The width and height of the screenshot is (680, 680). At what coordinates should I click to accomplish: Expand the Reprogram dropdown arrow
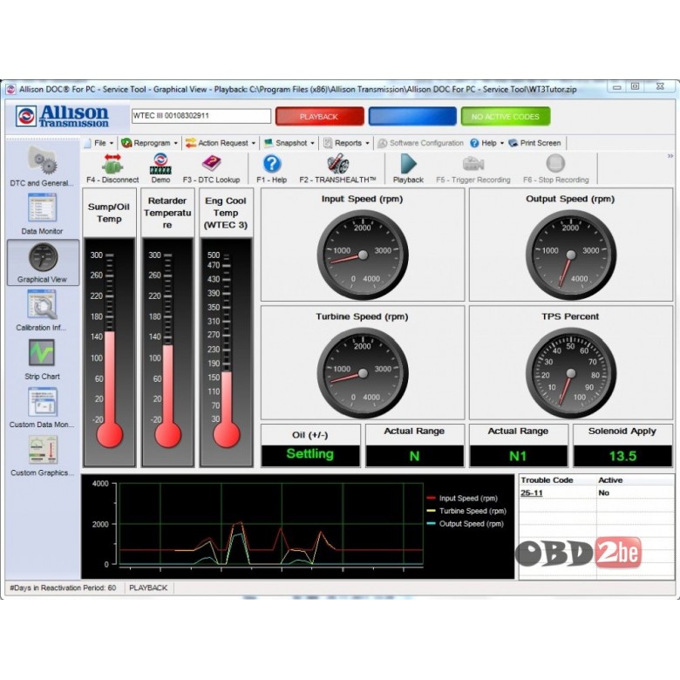click(x=175, y=144)
